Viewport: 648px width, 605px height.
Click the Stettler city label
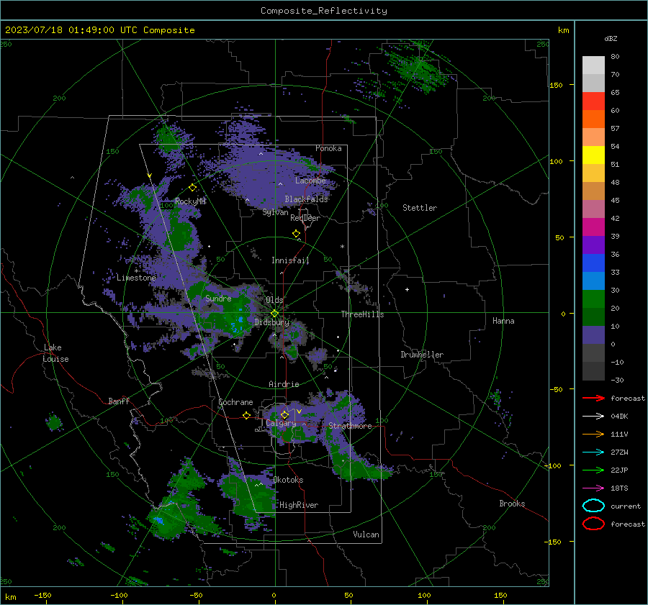pyautogui.click(x=420, y=208)
